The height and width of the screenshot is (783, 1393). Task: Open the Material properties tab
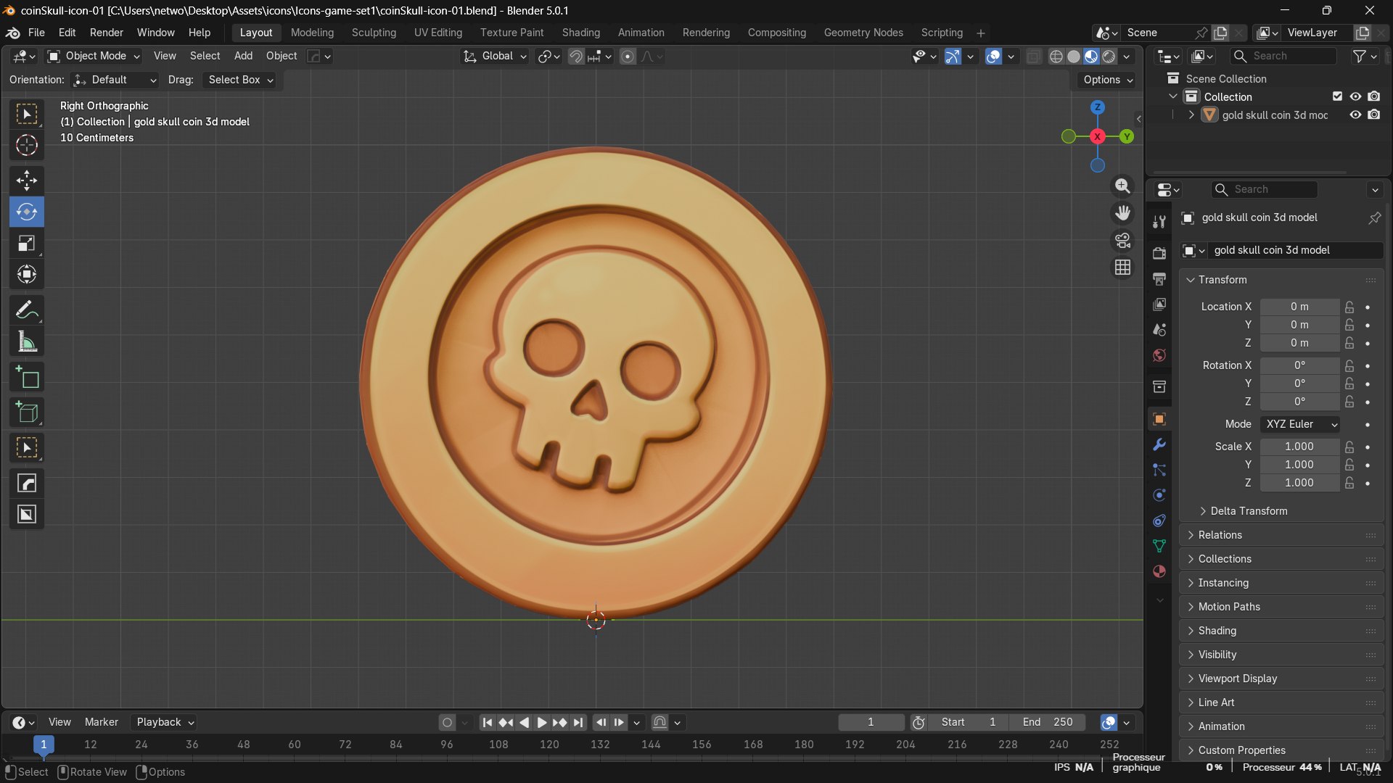coord(1159,571)
